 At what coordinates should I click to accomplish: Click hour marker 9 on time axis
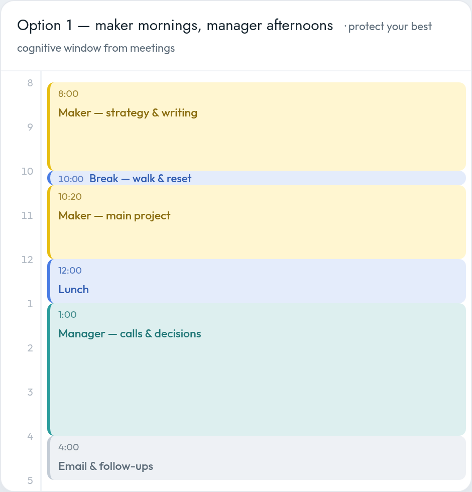[x=30, y=127]
